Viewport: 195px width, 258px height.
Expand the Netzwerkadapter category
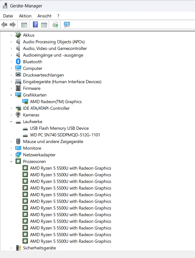[x=11, y=155]
